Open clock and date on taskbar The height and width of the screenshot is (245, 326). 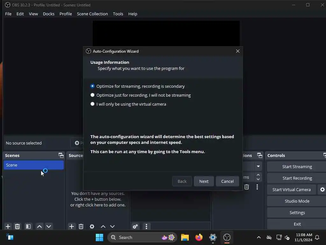pyautogui.click(x=304, y=237)
